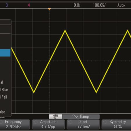Select the channel 3 indicator
The image size is (131, 131).
[x=7, y=5]
